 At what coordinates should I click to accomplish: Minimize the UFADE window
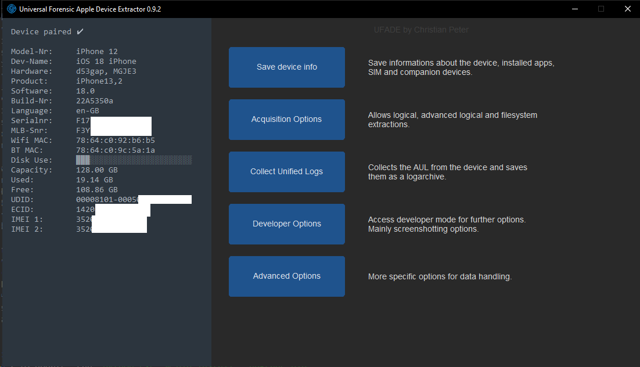coord(575,9)
